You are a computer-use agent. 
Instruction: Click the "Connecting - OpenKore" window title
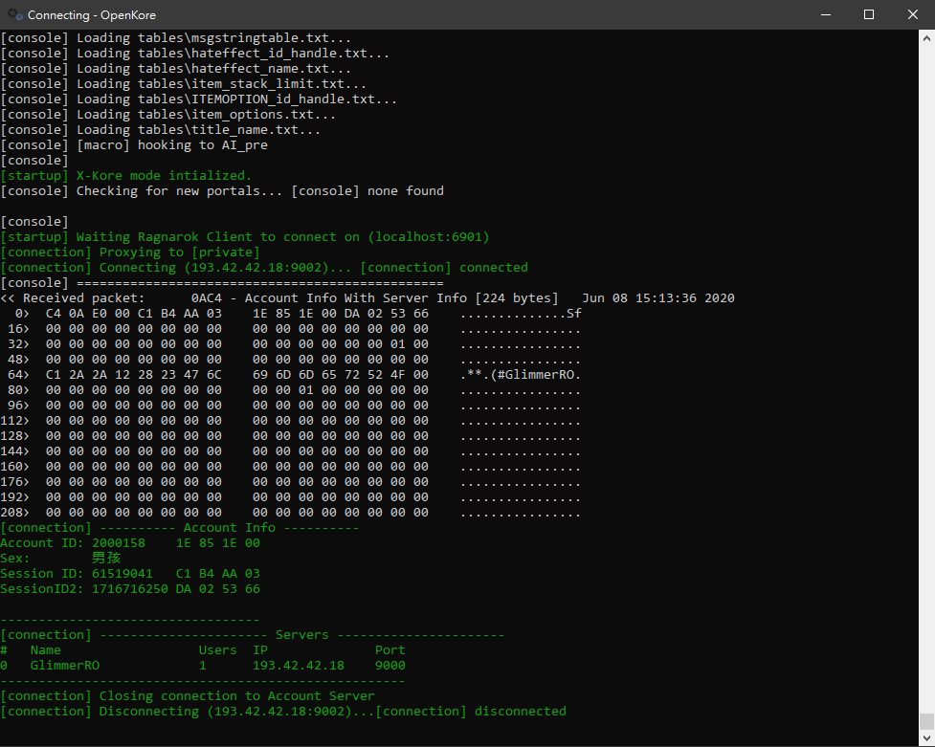coord(92,15)
